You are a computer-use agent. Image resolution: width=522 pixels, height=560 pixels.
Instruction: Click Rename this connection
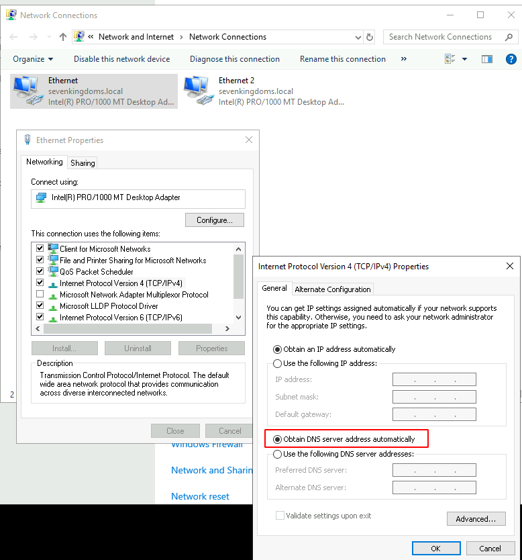click(343, 59)
